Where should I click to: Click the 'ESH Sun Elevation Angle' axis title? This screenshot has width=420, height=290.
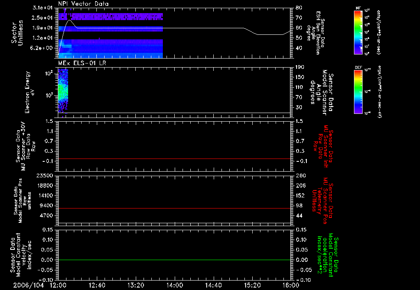tap(314, 33)
